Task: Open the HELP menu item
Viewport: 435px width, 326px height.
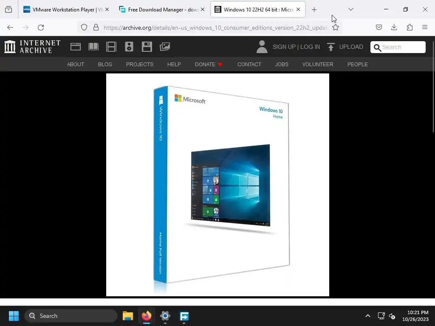Action: (x=174, y=65)
